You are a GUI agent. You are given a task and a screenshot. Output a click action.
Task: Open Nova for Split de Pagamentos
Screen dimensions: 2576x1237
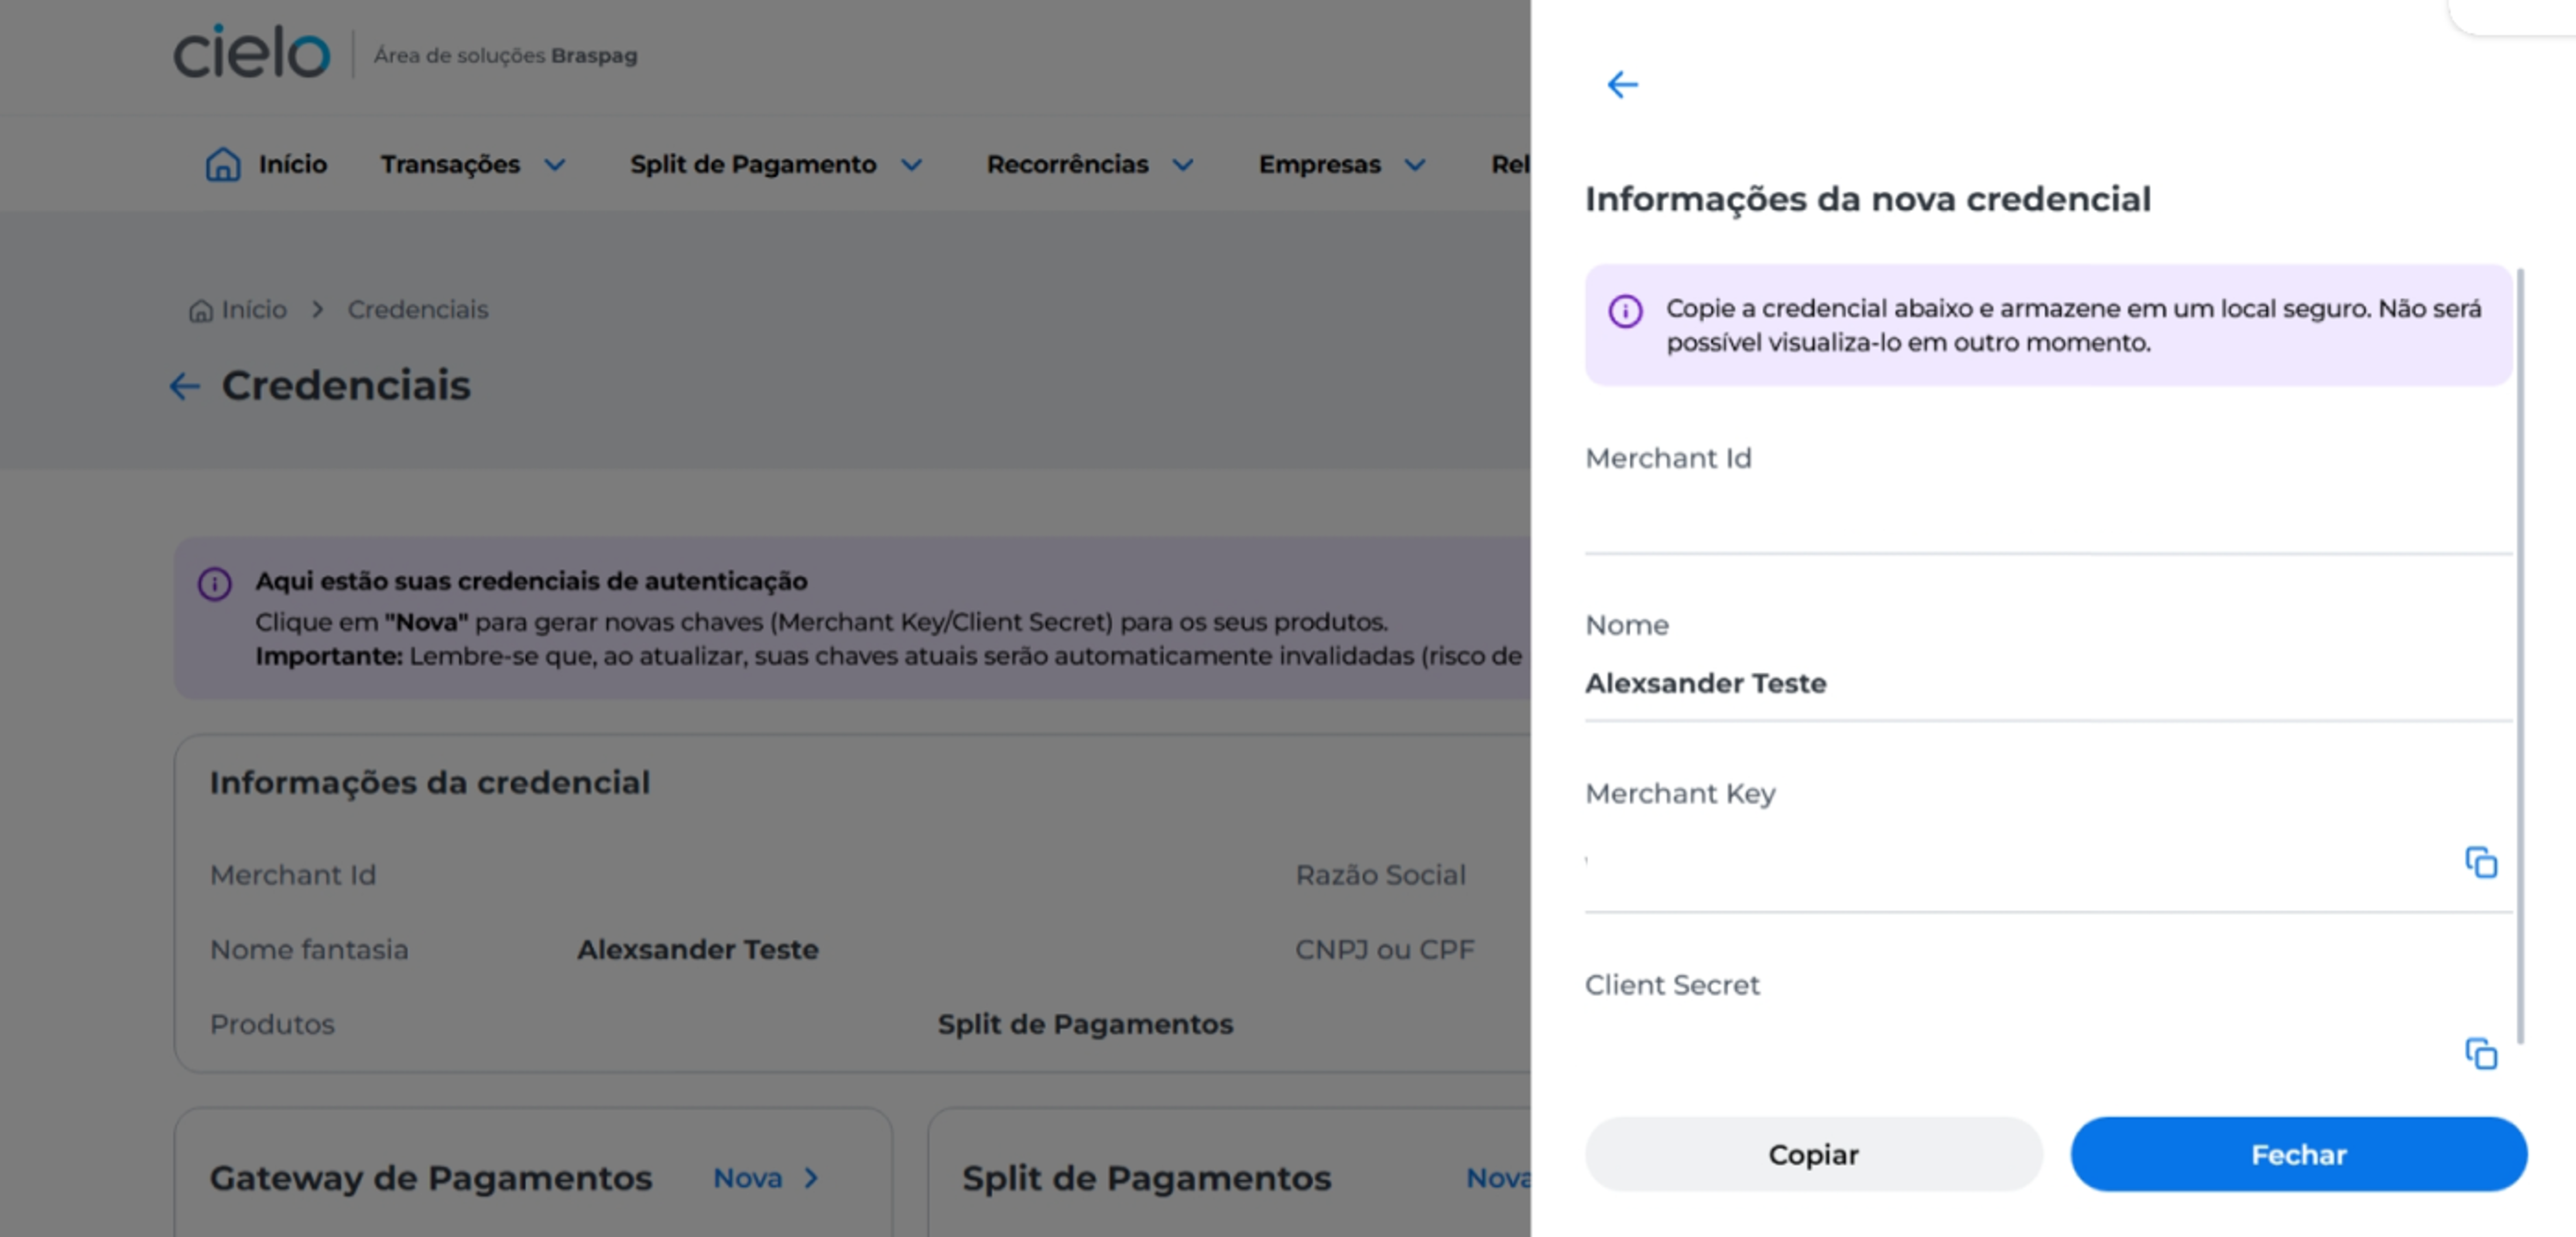[1498, 1177]
